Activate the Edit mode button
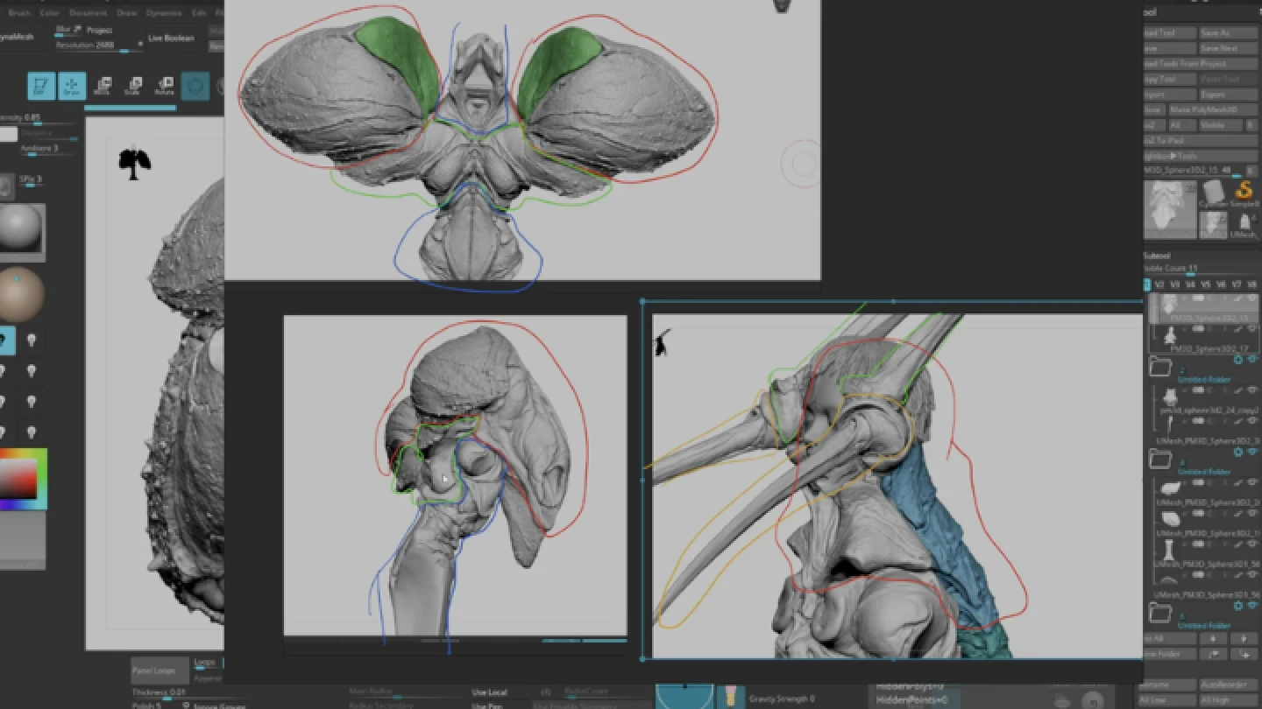The image size is (1262, 709). click(x=41, y=86)
